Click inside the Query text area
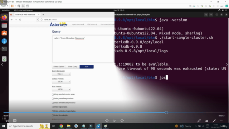Screen dimensions: 229x129 (83, 49)
